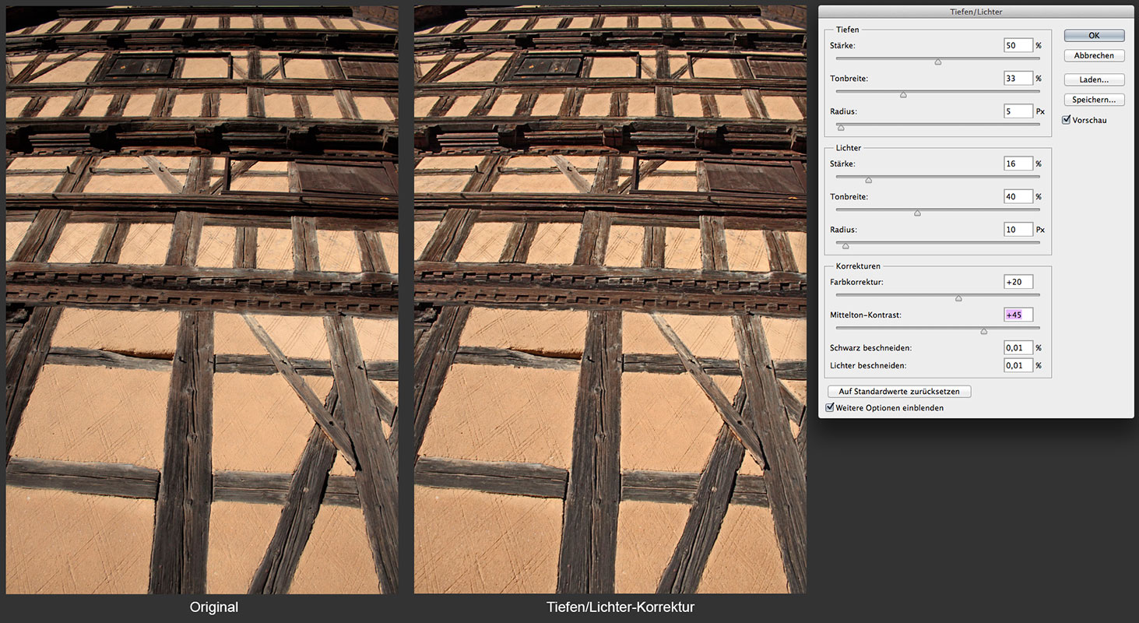Toggle the Vorschau checkbox
Viewport: 1139px width, 623px height.
(x=1067, y=120)
